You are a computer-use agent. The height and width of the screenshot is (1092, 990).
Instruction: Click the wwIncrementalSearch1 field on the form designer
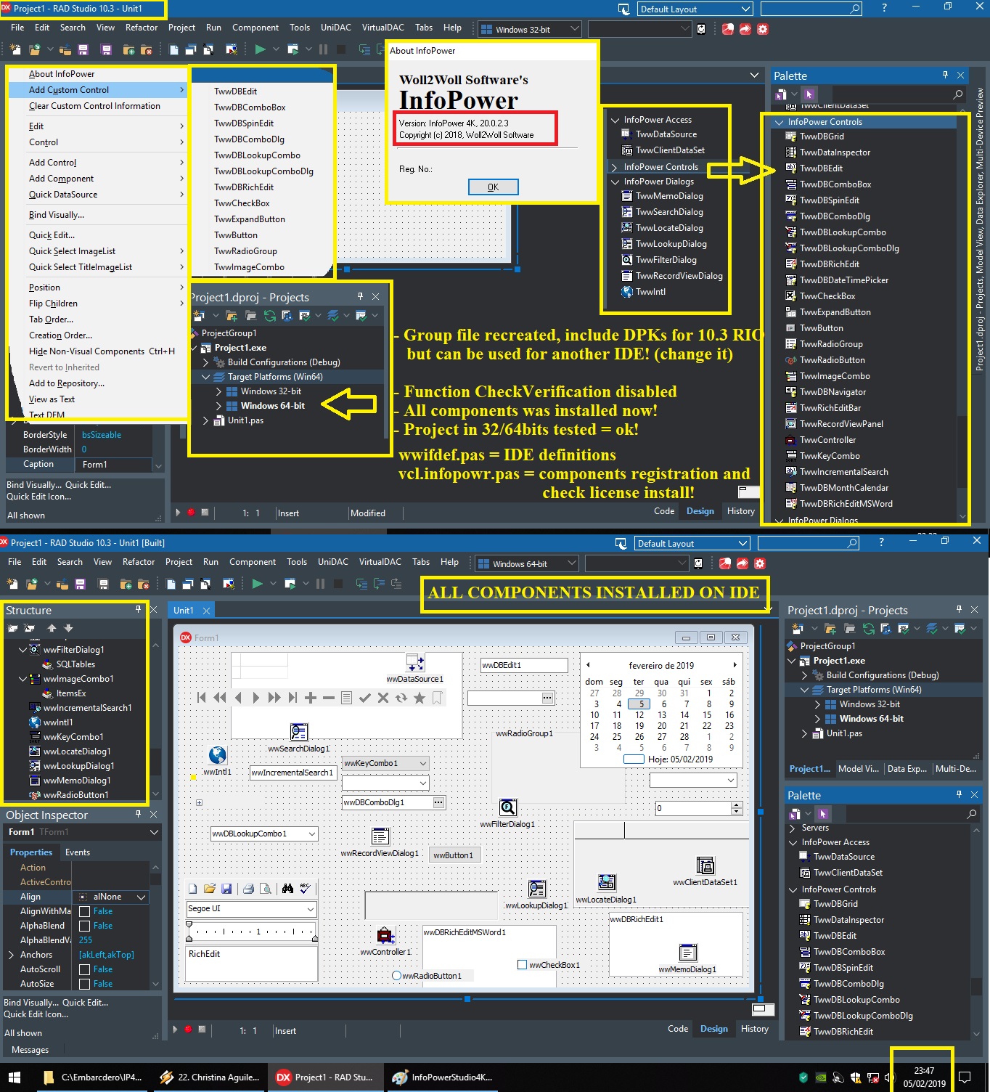point(292,773)
